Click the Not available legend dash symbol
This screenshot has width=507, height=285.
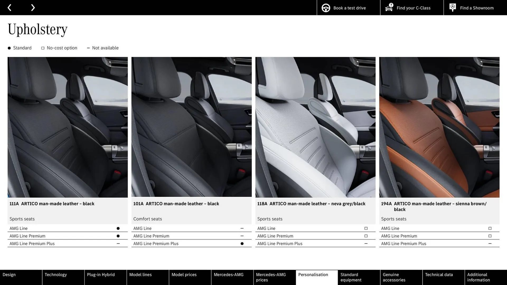[x=88, y=48]
